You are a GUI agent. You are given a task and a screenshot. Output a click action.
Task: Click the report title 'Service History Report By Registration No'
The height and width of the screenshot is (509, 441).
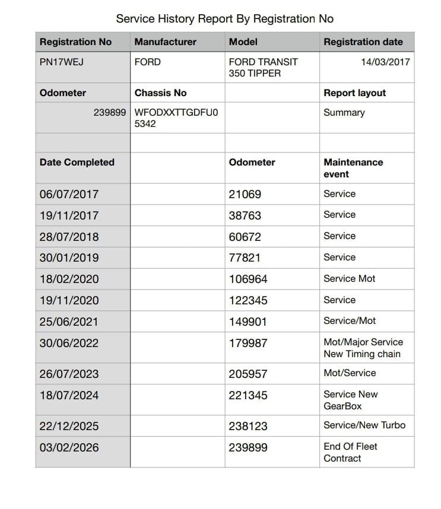click(x=224, y=18)
